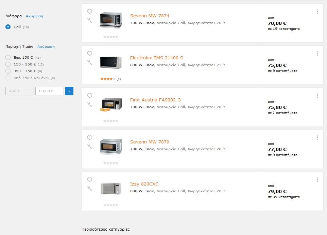Click the 80,00 € maximum price field
The image size is (327, 235).
[50, 91]
